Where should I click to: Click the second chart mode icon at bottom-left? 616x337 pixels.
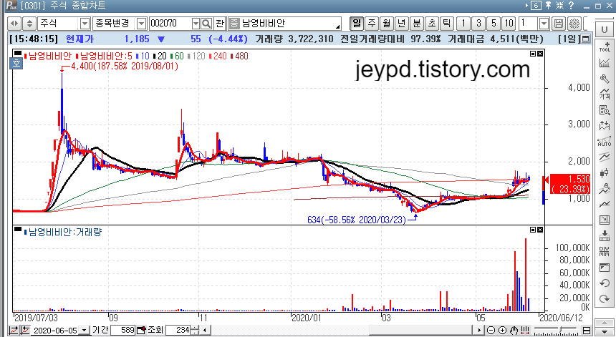(x=24, y=330)
